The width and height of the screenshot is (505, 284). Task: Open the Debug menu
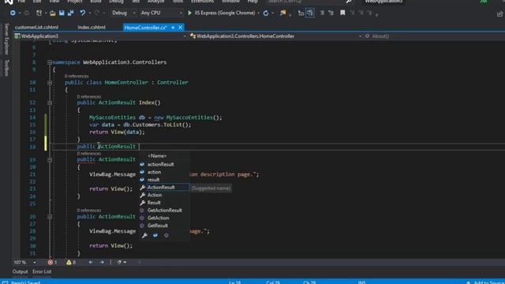pos(116,2)
